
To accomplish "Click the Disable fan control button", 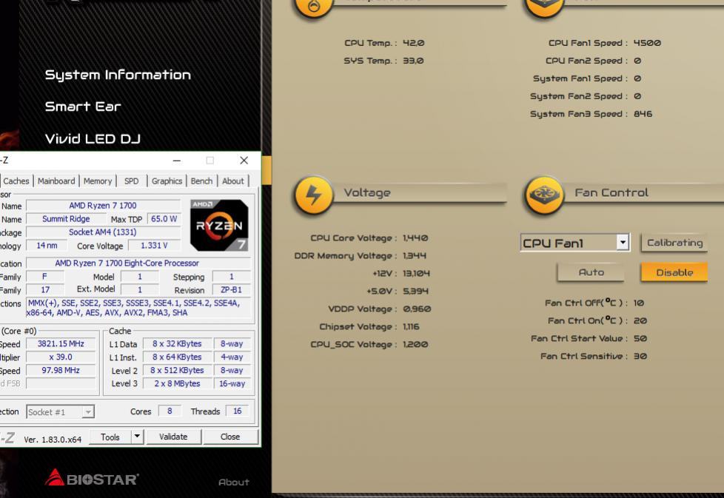I will [674, 272].
